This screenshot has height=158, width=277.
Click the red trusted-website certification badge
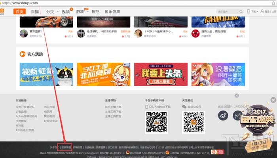pos(218,152)
